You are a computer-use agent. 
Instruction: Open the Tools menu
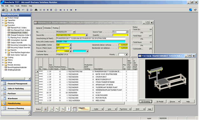click(x=18, y=6)
